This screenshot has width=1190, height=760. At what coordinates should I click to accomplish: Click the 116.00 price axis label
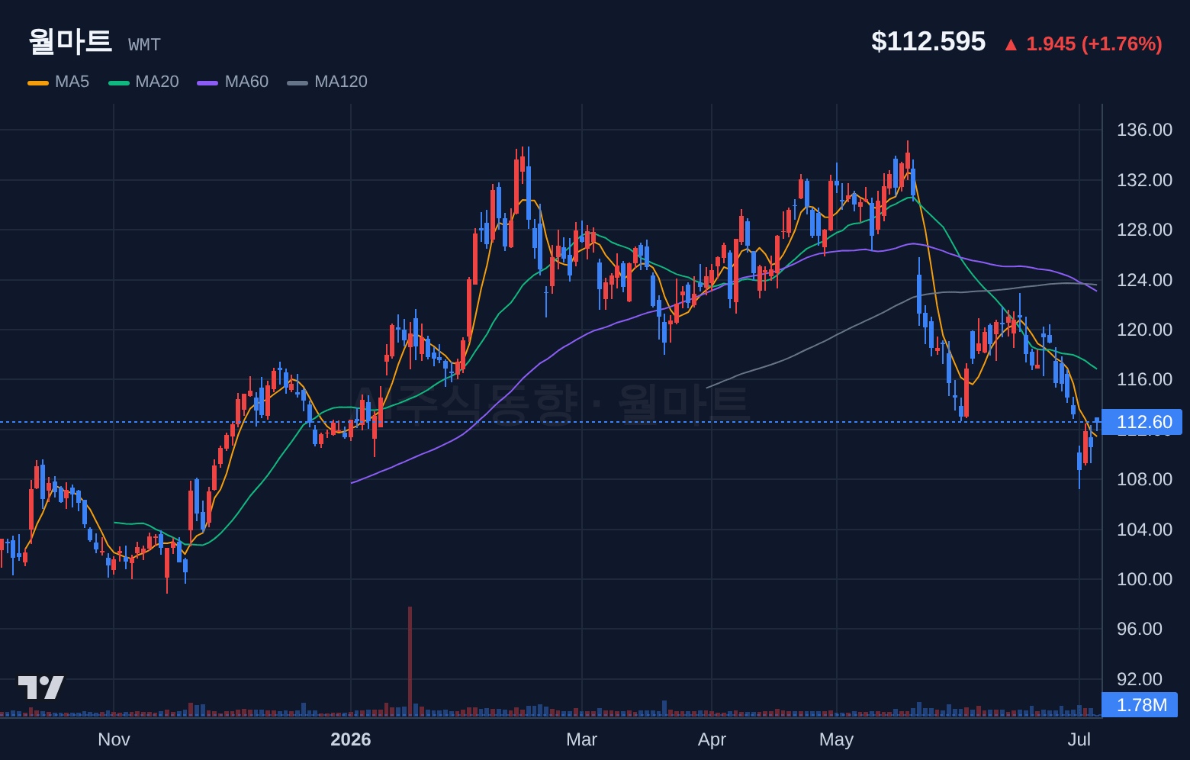coord(1144,379)
